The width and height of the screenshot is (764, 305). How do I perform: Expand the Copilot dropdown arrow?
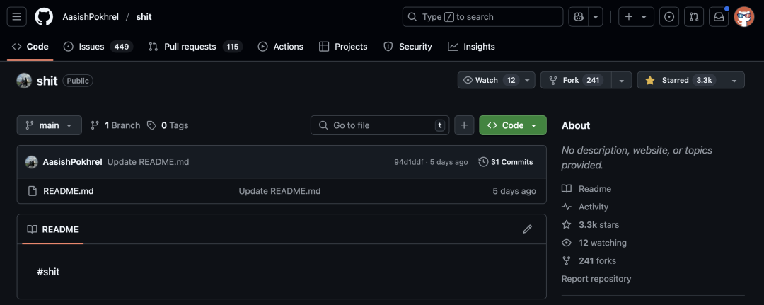[x=596, y=17]
